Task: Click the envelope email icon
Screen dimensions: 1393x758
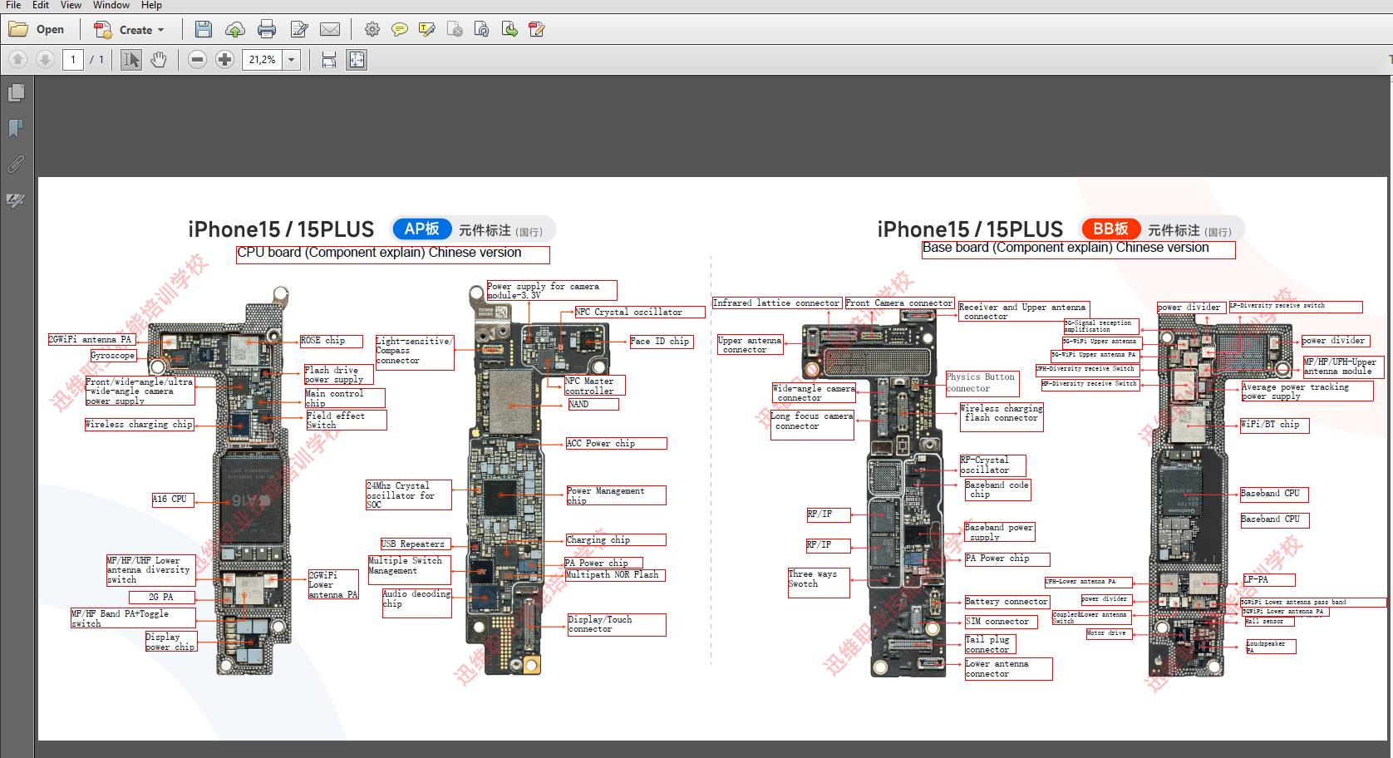Action: click(x=330, y=30)
